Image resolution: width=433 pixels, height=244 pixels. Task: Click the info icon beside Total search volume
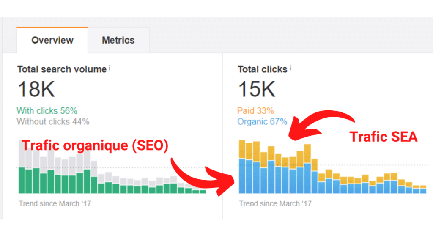click(110, 68)
